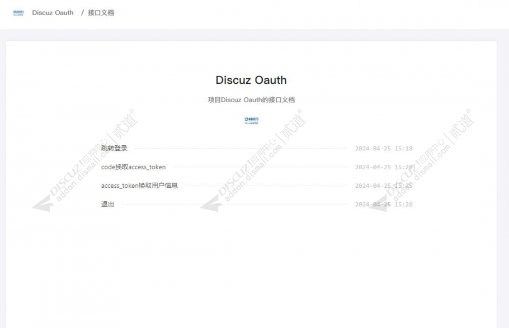Click the "Discuz Oauth" breadcrumb link
The image size is (509, 328).
coord(53,12)
